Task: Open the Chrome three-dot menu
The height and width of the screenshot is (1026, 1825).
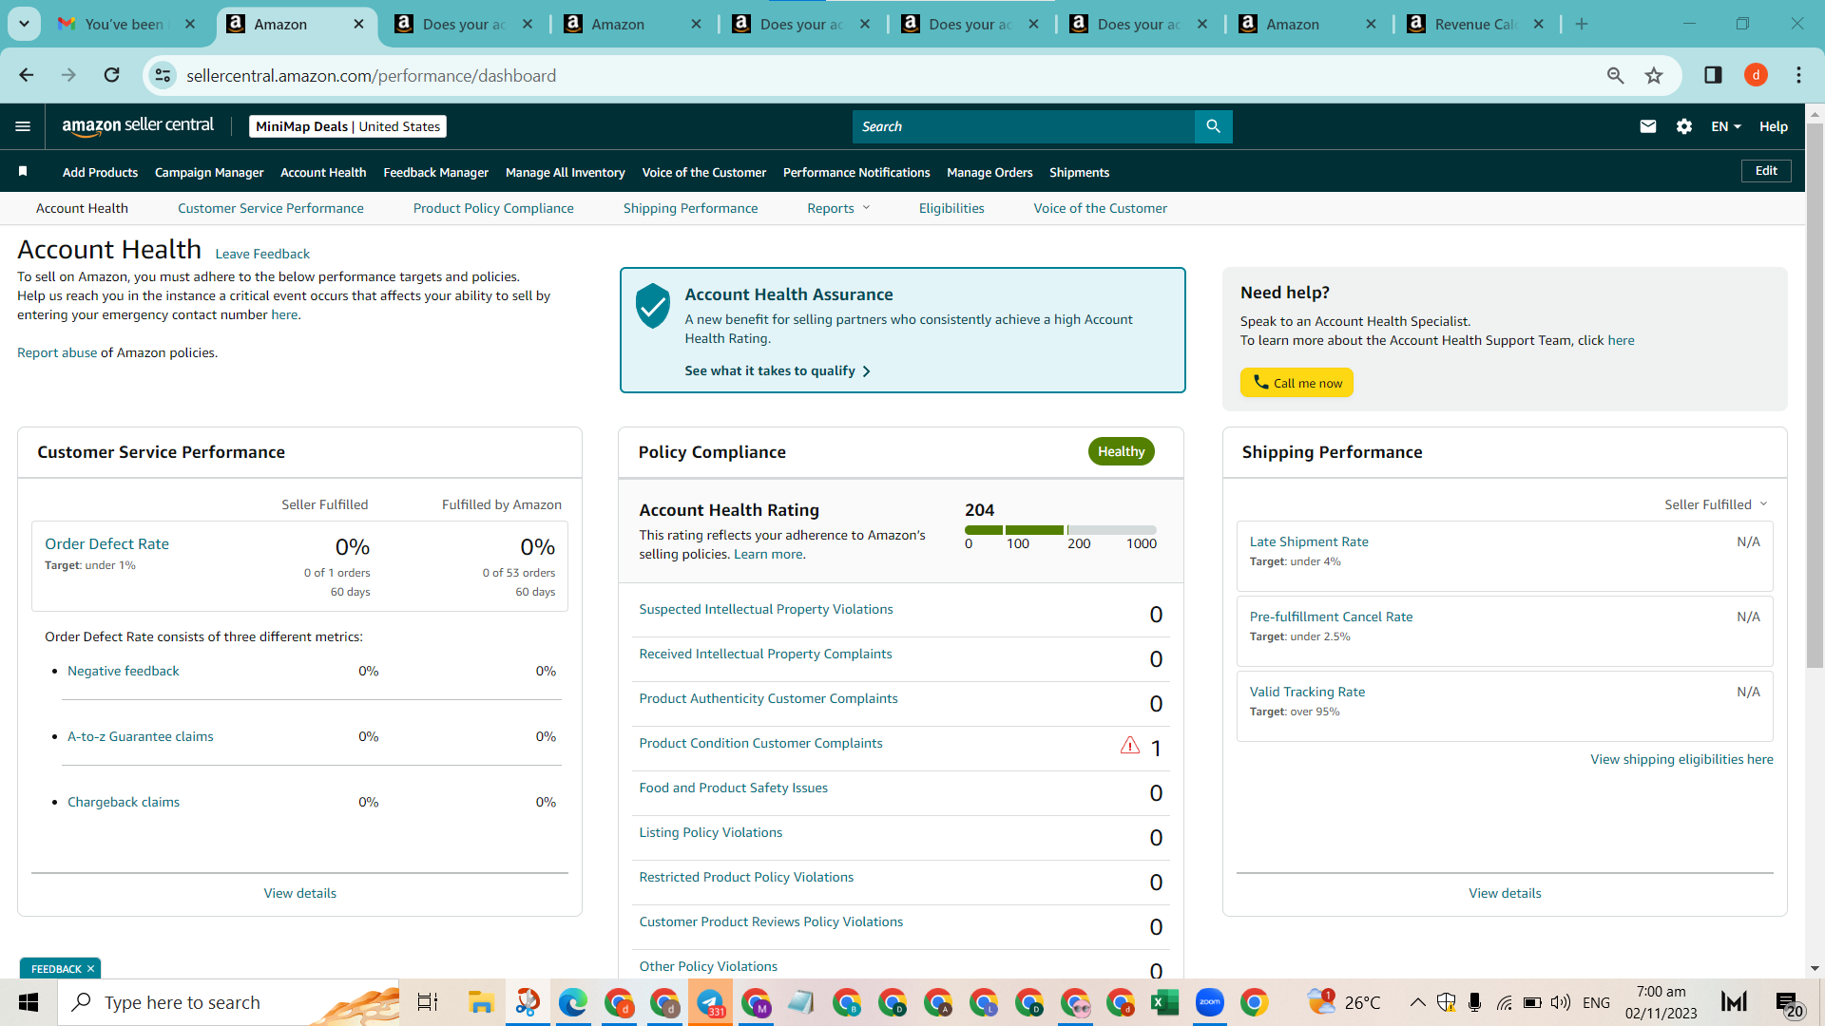Action: (1798, 75)
